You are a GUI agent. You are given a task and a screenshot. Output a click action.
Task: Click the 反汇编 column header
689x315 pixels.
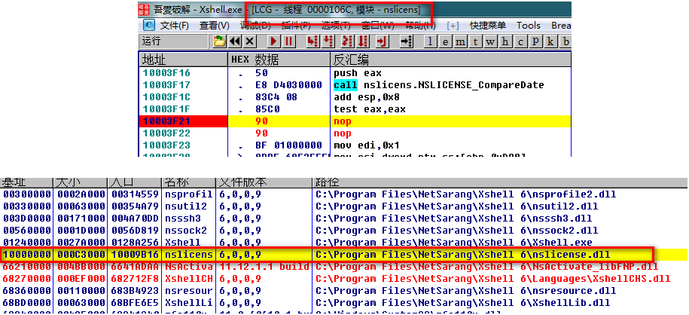point(450,60)
